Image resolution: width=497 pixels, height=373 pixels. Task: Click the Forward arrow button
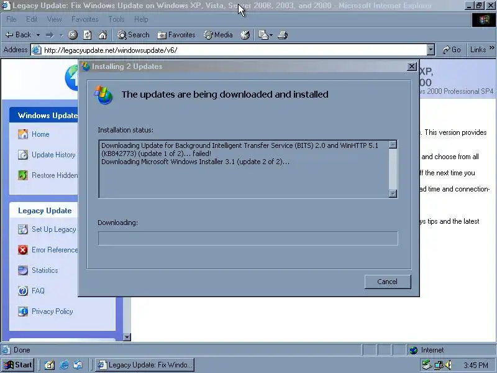click(50, 35)
